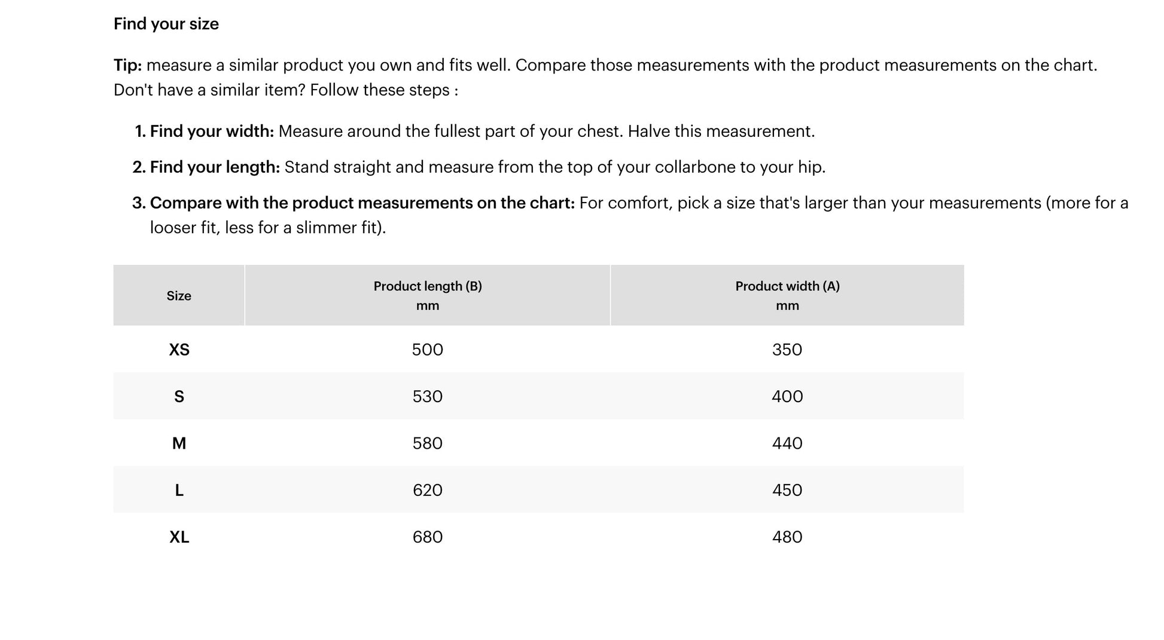Viewport: 1164px width, 640px height.
Task: Click the 350 width value for XS
Action: click(787, 350)
